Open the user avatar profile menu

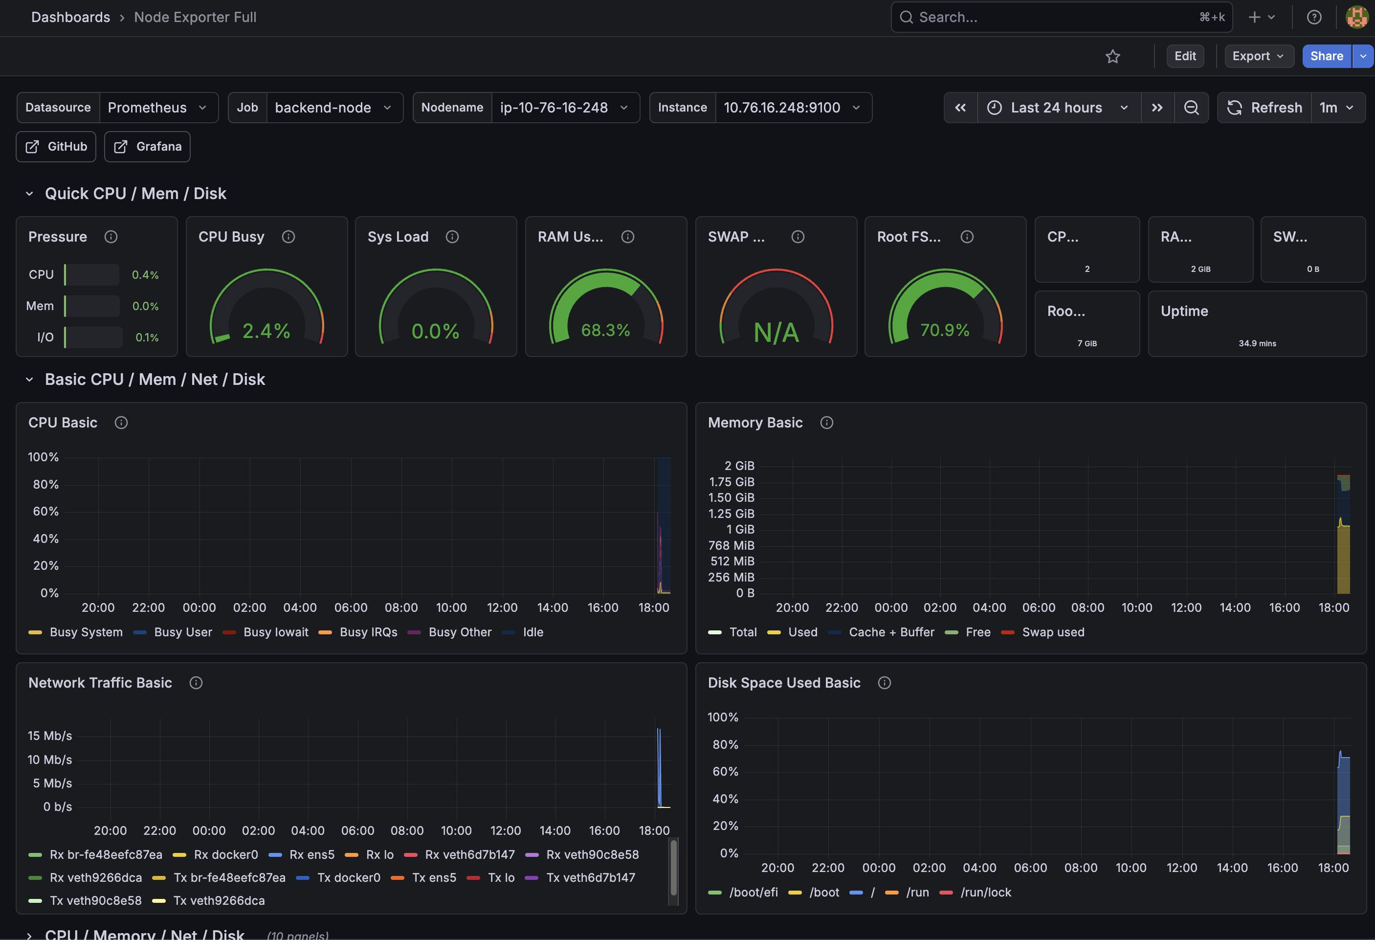point(1356,17)
